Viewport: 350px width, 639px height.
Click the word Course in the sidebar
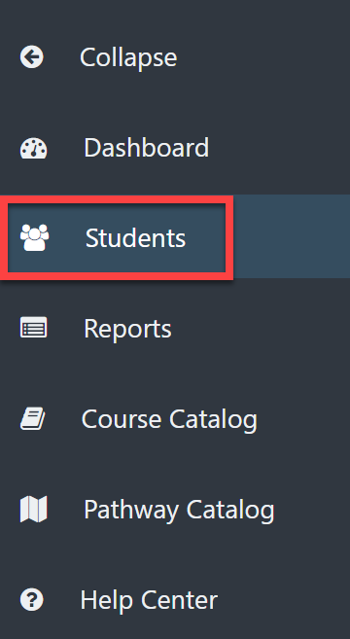click(122, 419)
